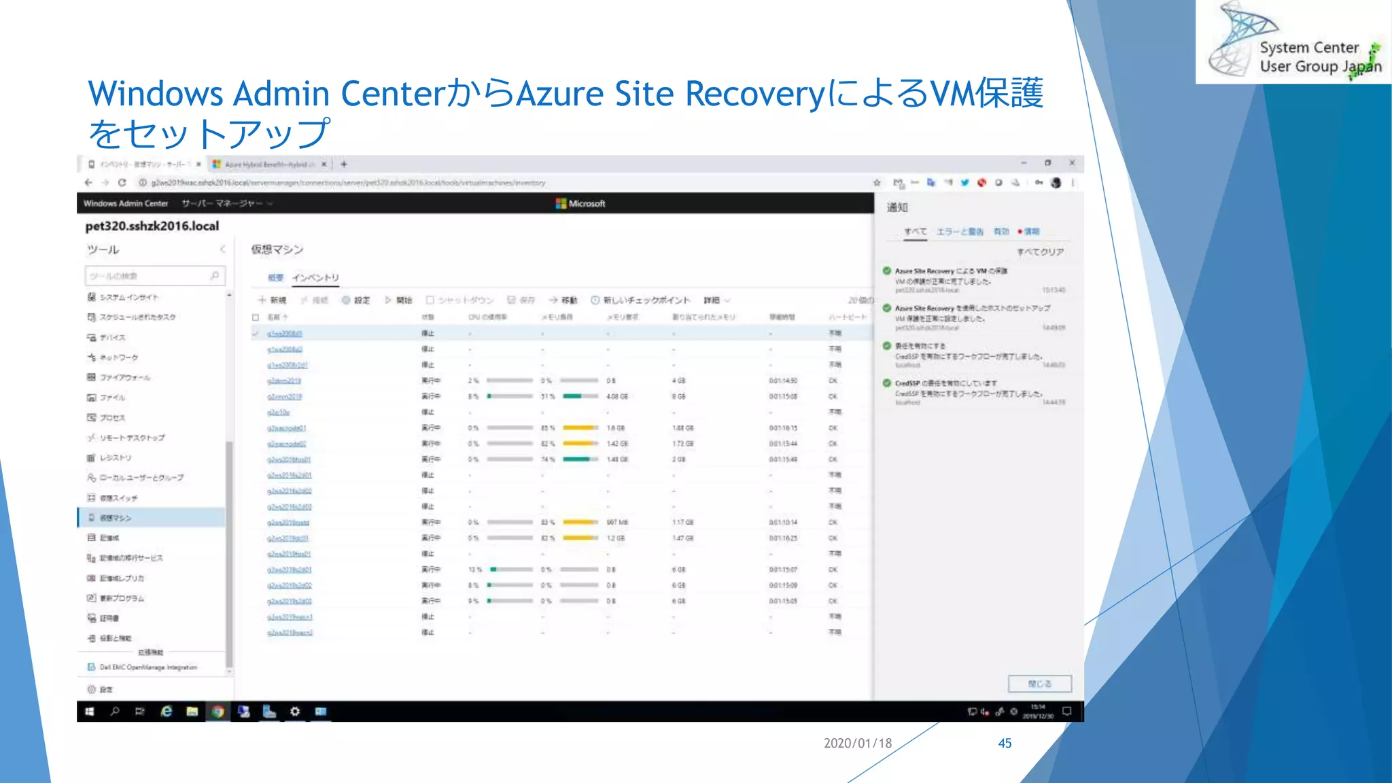
Task: Open the 記憶域レプリカ tool icon
Action: point(91,578)
